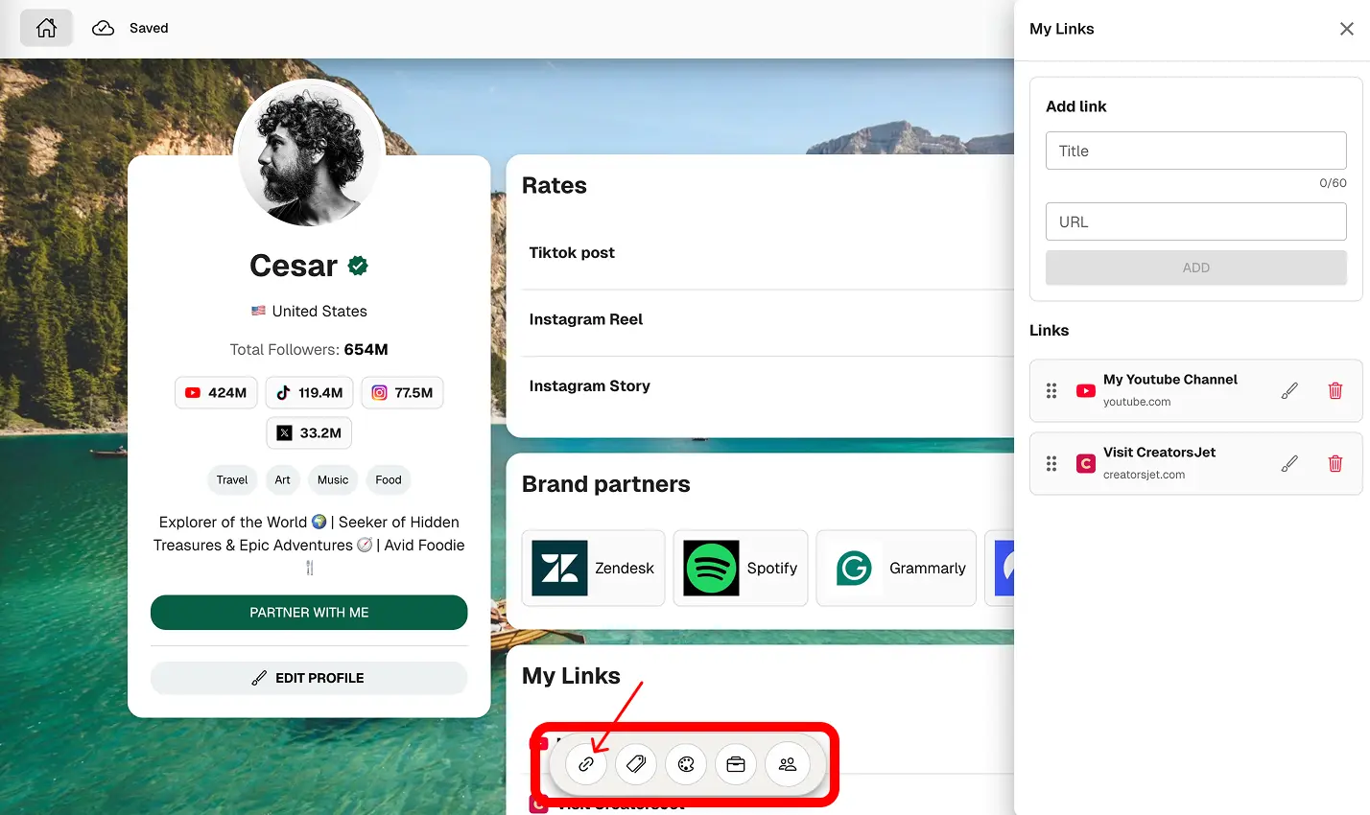1370x815 pixels.
Task: Click the cloud Saved icon
Action: tap(103, 28)
